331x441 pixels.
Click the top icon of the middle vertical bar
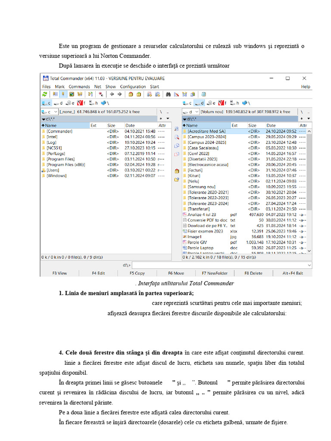pyautogui.click(x=177, y=129)
